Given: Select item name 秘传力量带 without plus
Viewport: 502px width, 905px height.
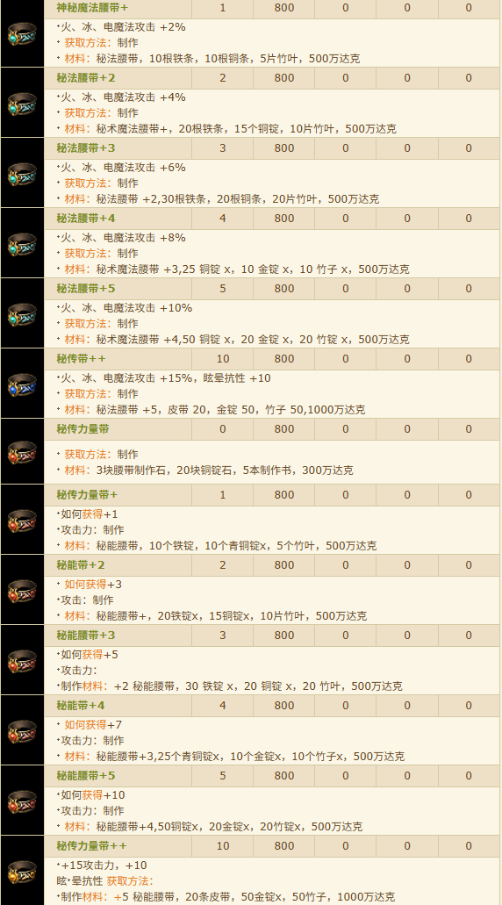Looking at the screenshot, I should [83, 429].
